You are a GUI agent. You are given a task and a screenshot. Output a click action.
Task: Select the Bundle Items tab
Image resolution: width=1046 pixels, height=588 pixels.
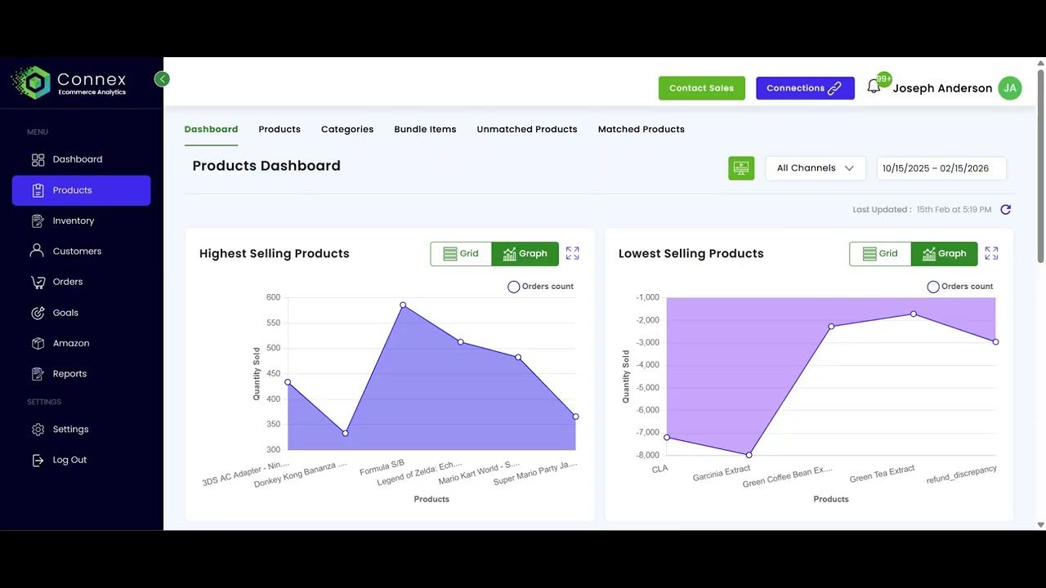[x=425, y=129]
